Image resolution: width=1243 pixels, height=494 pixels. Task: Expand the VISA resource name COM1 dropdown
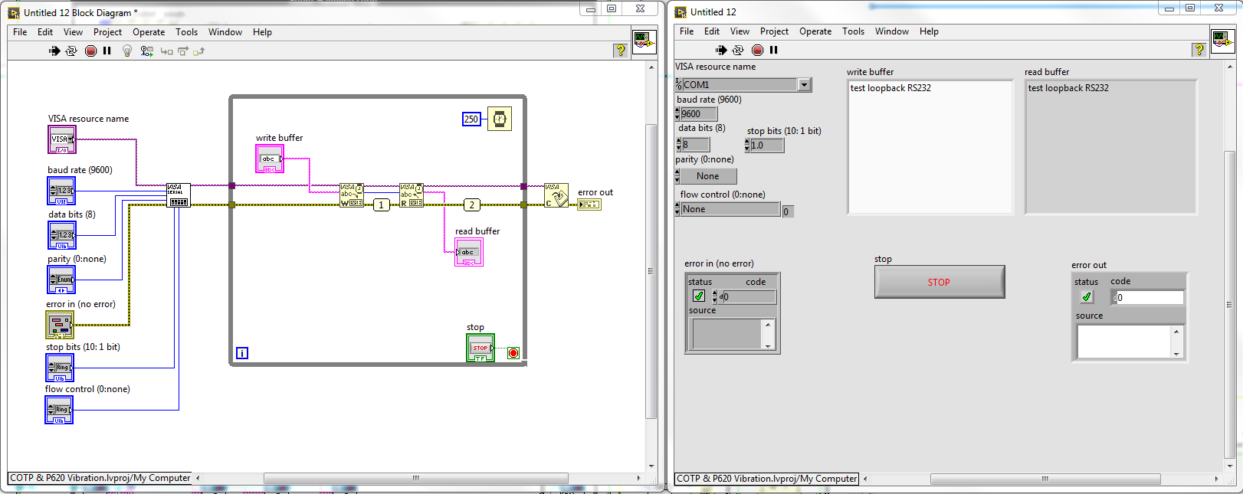(x=804, y=85)
